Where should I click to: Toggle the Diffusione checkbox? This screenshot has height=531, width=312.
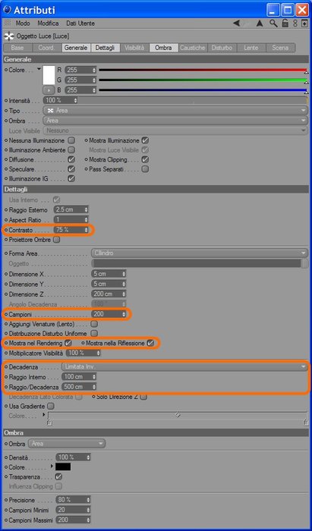[x=71, y=159]
